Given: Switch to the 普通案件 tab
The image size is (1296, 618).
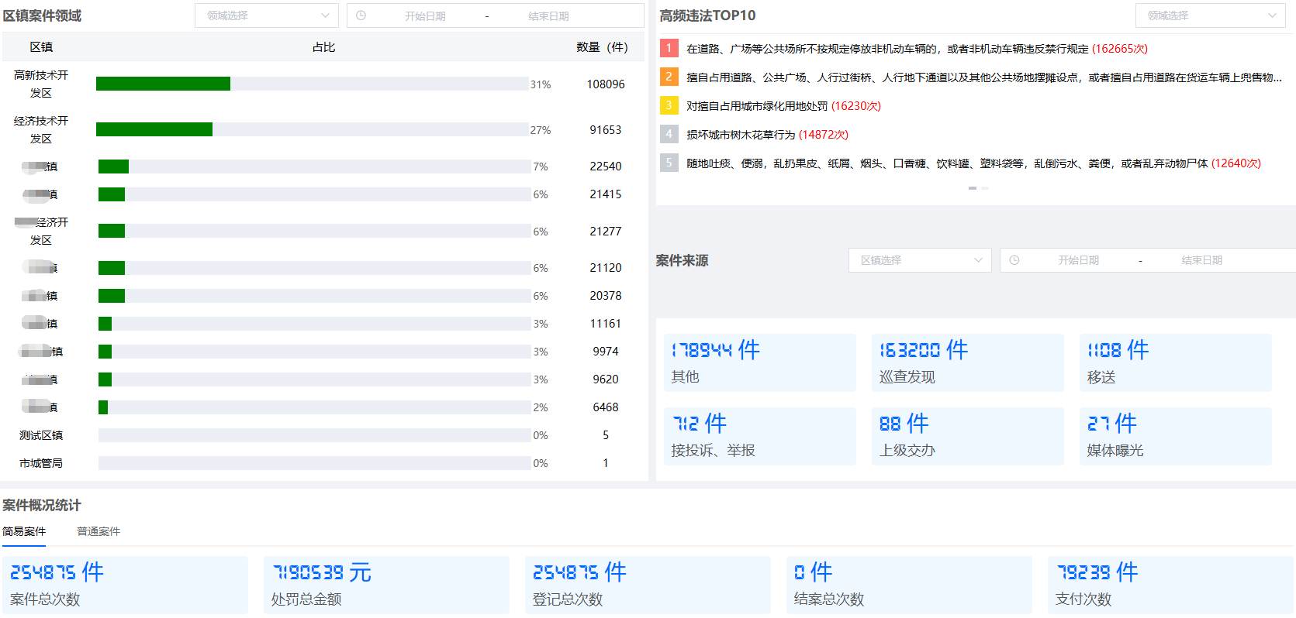Looking at the screenshot, I should pos(98,531).
